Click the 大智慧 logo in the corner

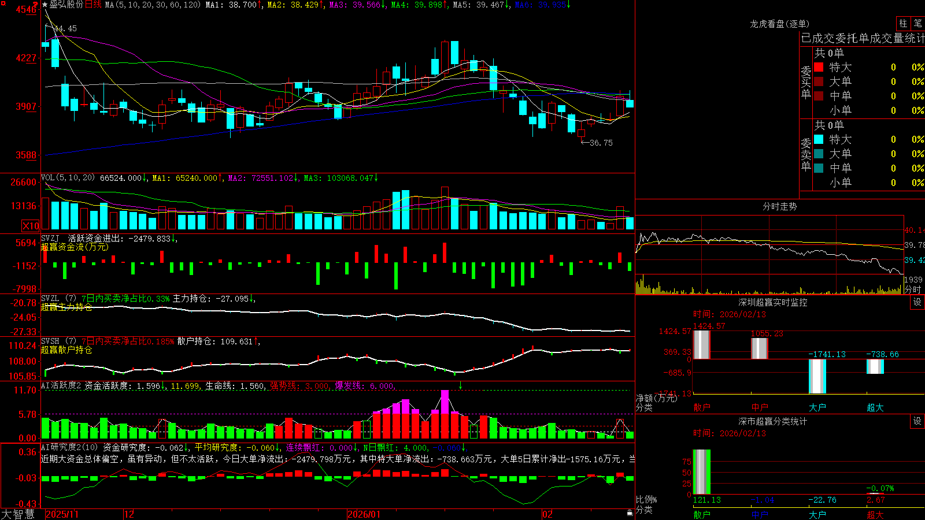pos(18,514)
